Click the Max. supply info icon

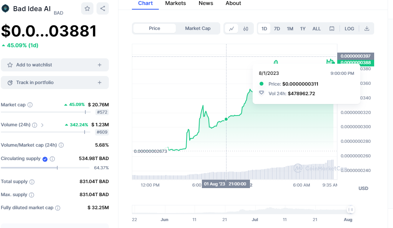(x=31, y=195)
